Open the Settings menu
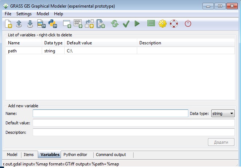Screen dimensions: 241x168 (x=24, y=14)
